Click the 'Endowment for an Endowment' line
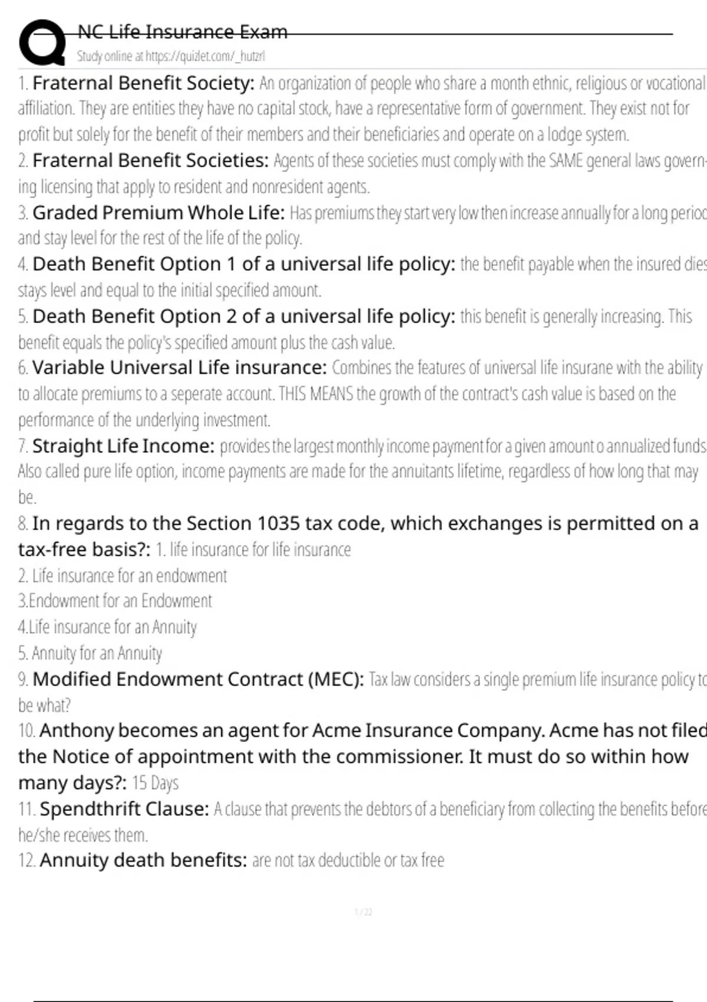This screenshot has height=1002, width=707. [115, 601]
